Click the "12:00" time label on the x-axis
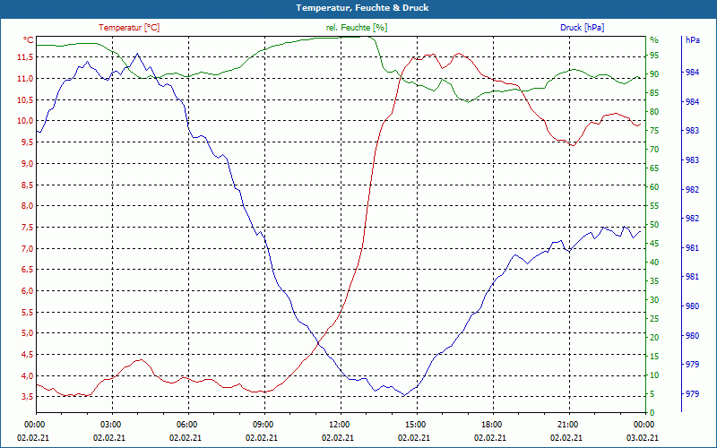This screenshot has height=448, width=717. [340, 424]
